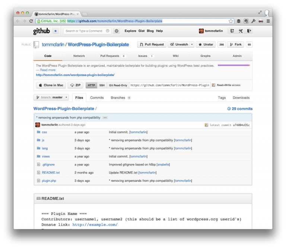The width and height of the screenshot is (286, 248).
Task: Select SSH clone protocol
Action: tap(102, 85)
